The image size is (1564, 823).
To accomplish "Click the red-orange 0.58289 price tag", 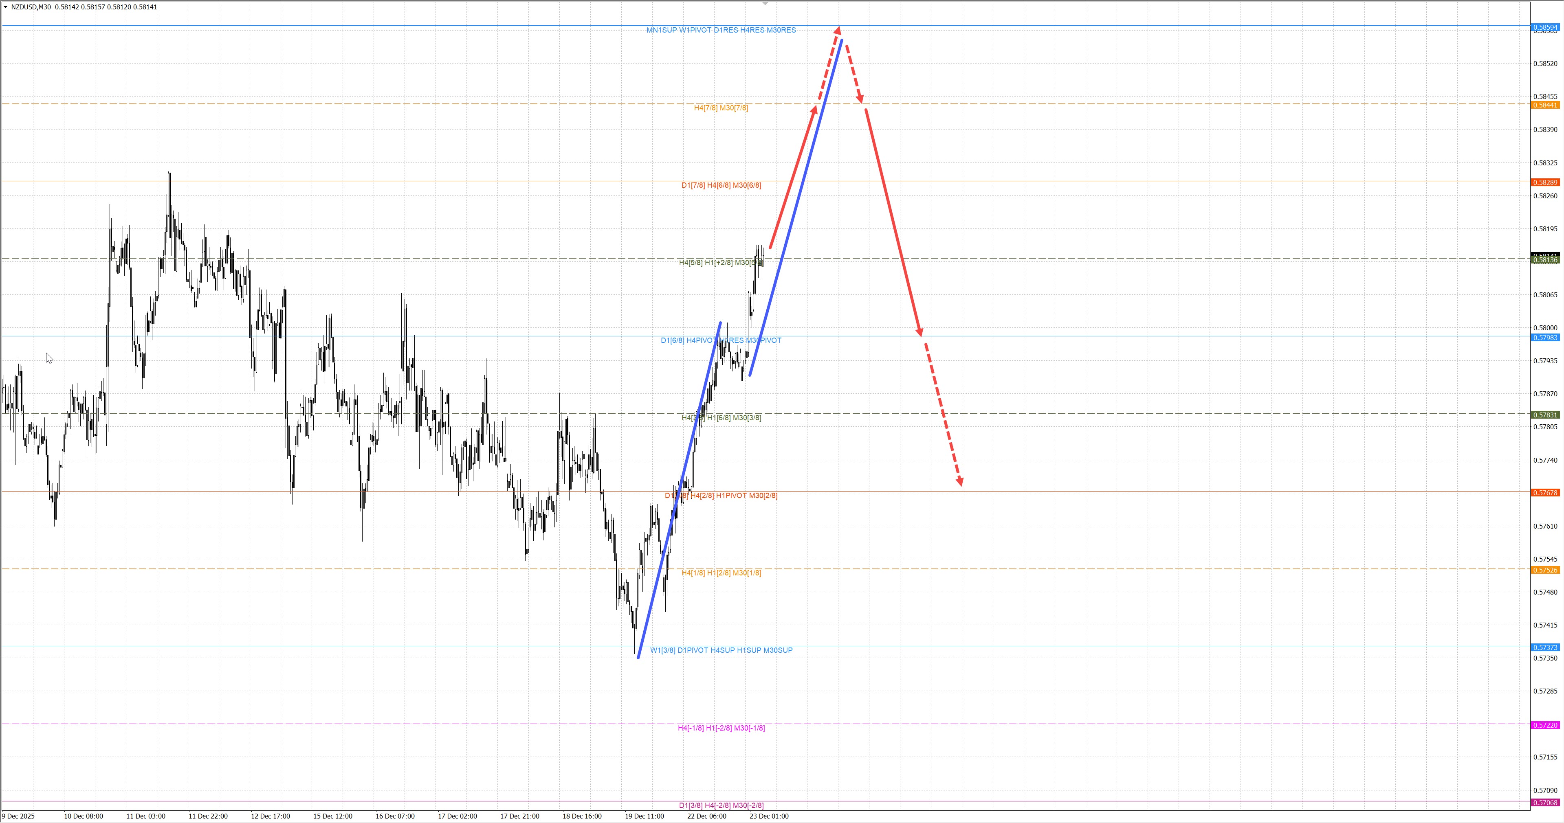I will click(x=1545, y=183).
